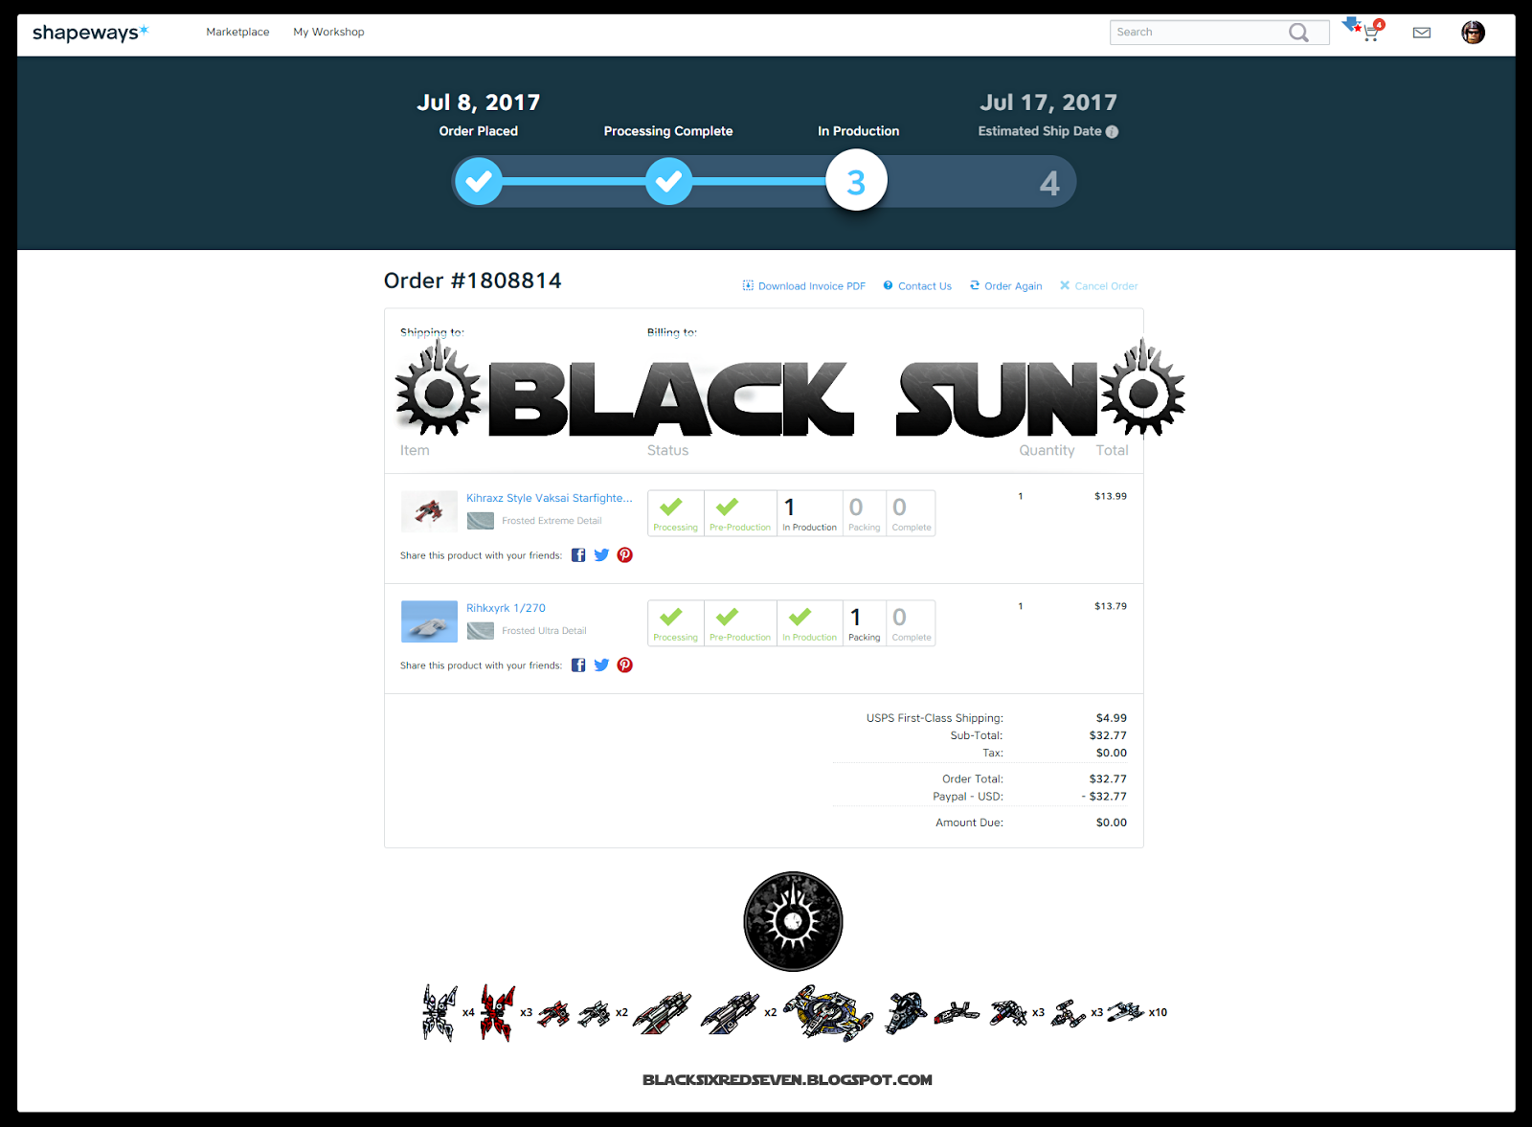Click the magnifying glass search icon
This screenshot has height=1127, width=1532.
[1298, 33]
